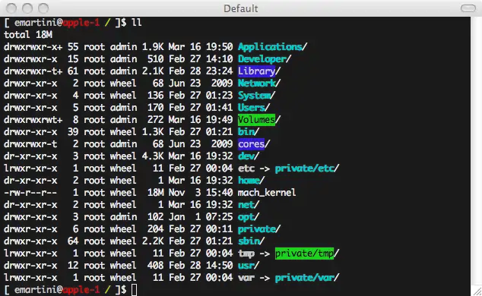482x296 pixels.
Task: Click the net/ directory name
Action: click(249, 205)
